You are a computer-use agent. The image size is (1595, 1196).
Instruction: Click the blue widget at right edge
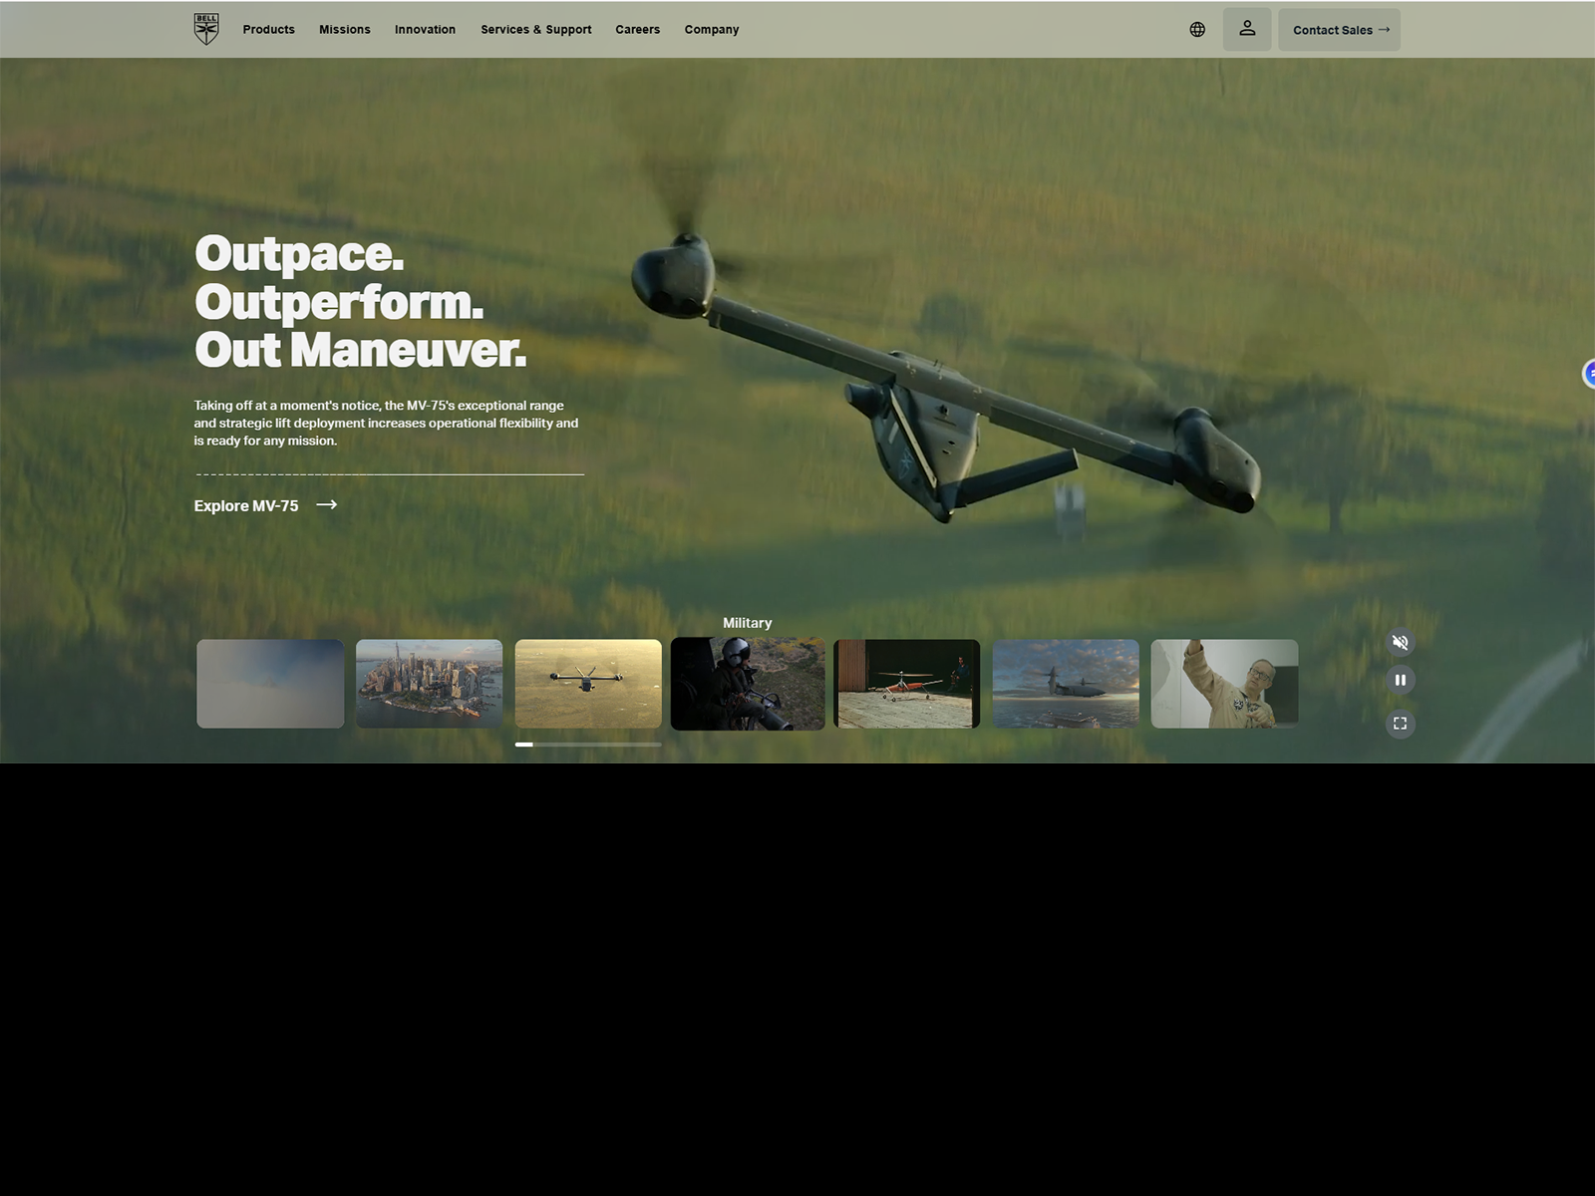pyautogui.click(x=1589, y=374)
